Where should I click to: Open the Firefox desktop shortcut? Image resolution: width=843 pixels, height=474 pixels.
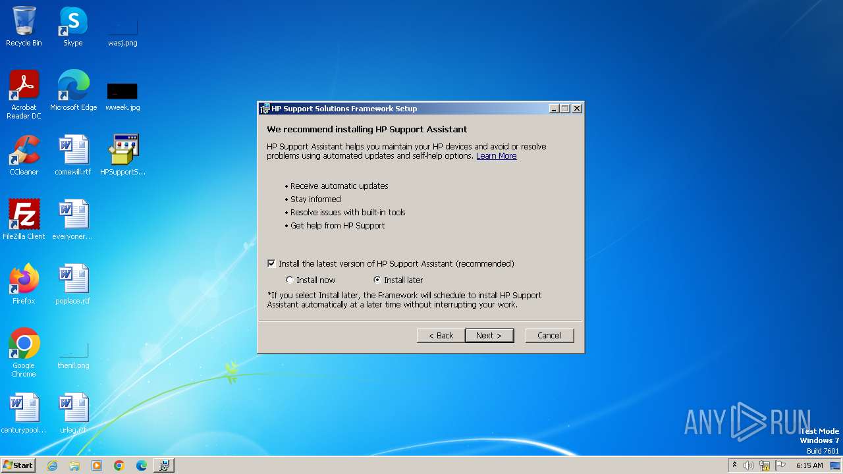[x=24, y=284]
